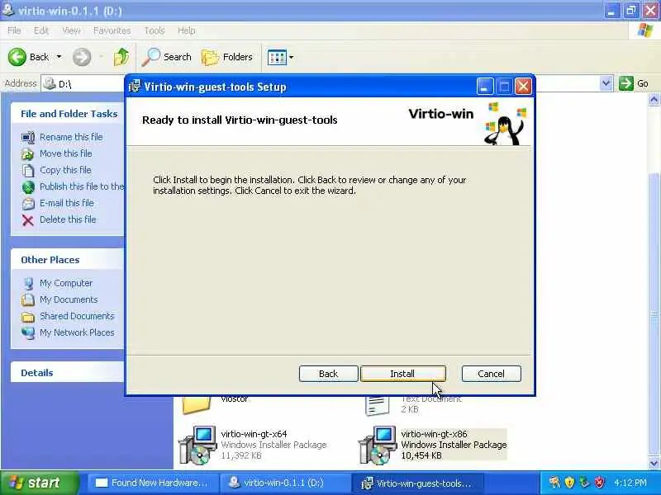The width and height of the screenshot is (661, 495).
Task: Click the file list scroll-down arrow
Action: click(654, 463)
